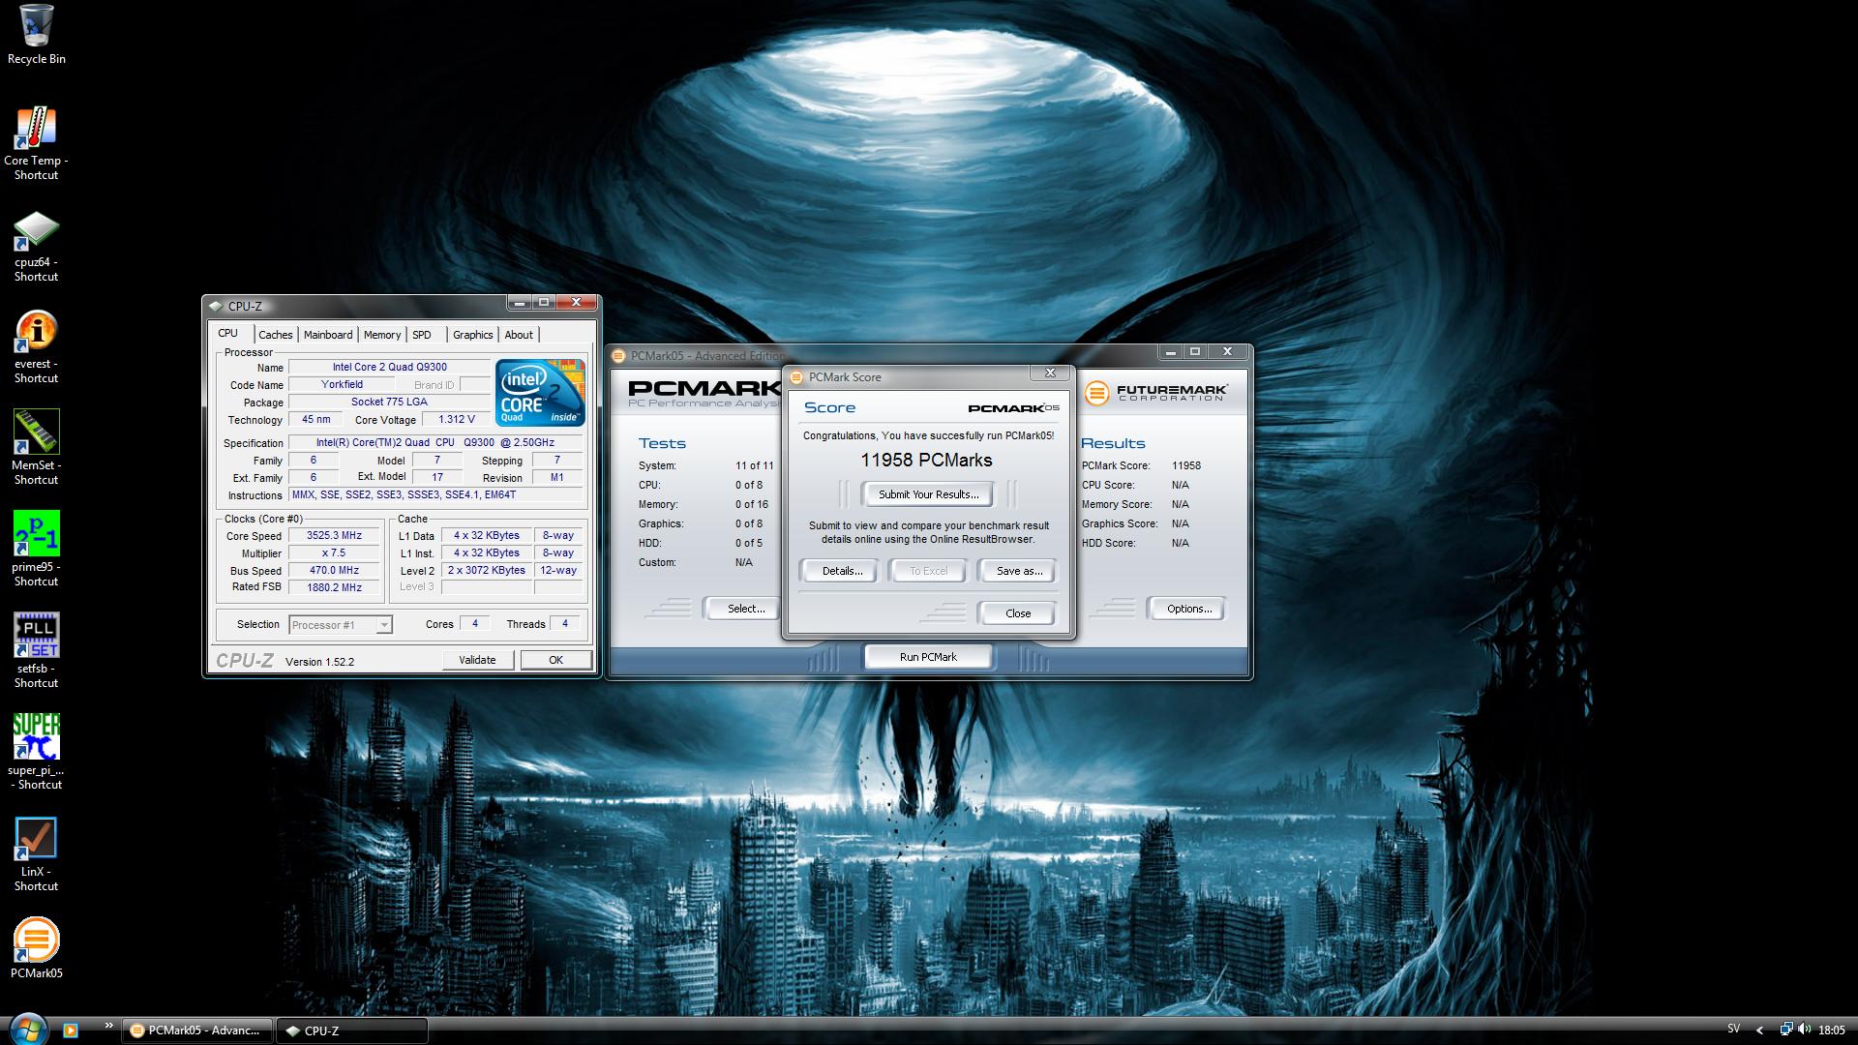Screen dimensions: 1858x1045
Task: Click the Intel Core 2 Quad logo
Action: point(540,392)
